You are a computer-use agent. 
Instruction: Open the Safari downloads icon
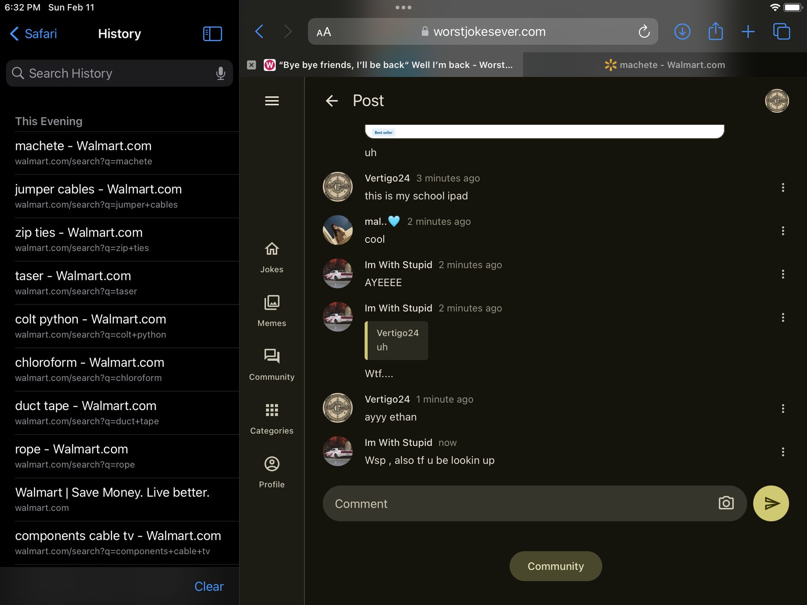coord(682,32)
